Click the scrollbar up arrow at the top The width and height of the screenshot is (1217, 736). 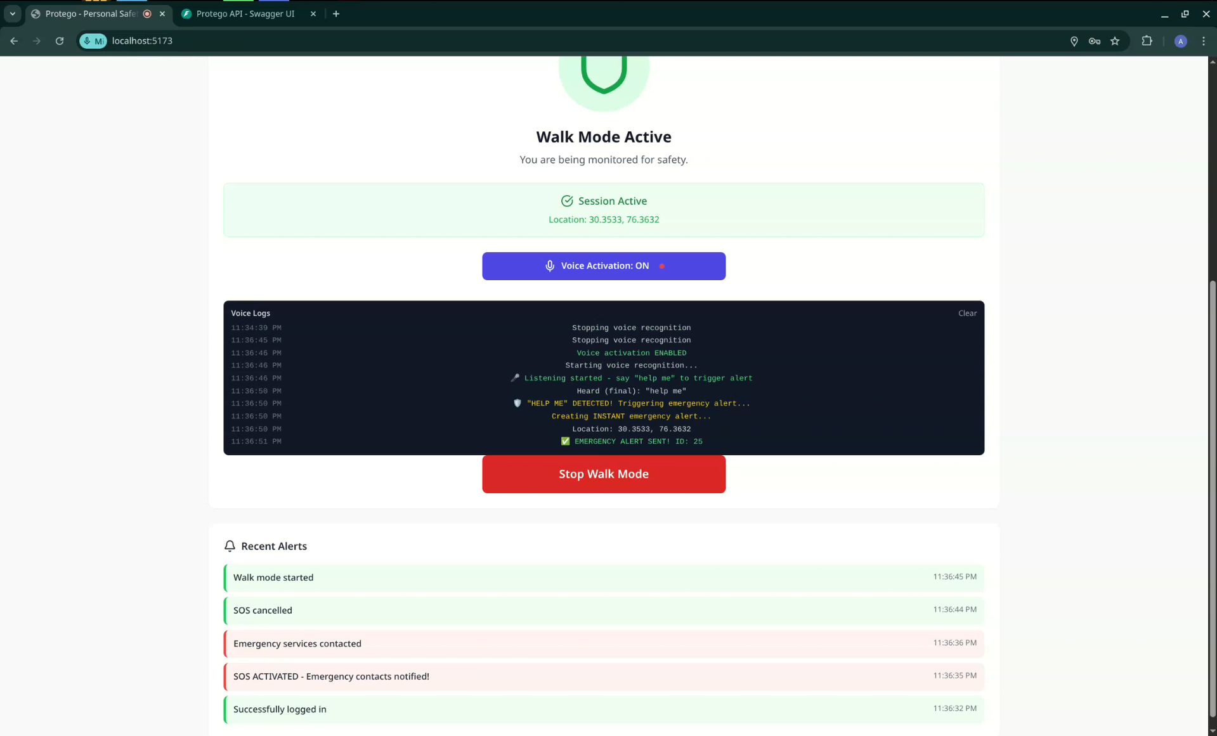pyautogui.click(x=1213, y=61)
